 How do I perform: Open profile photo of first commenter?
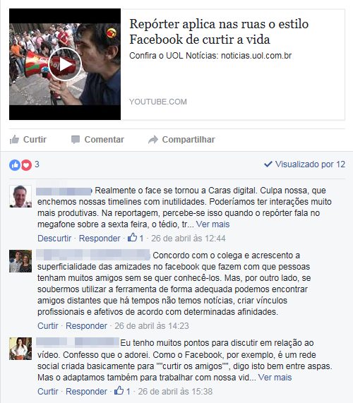[x=20, y=196]
